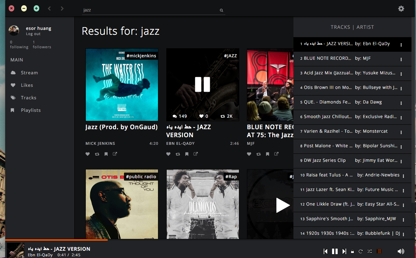
Task: Select queue track 1920s 1930s 1940s
Action: (352, 233)
